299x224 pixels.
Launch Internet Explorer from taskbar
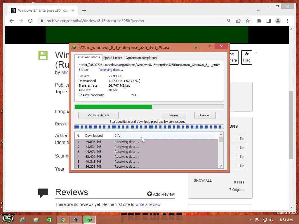[x=22, y=220]
